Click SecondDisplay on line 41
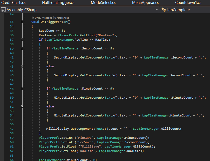This screenshot has height=161, width=210. (x=66, y=57)
